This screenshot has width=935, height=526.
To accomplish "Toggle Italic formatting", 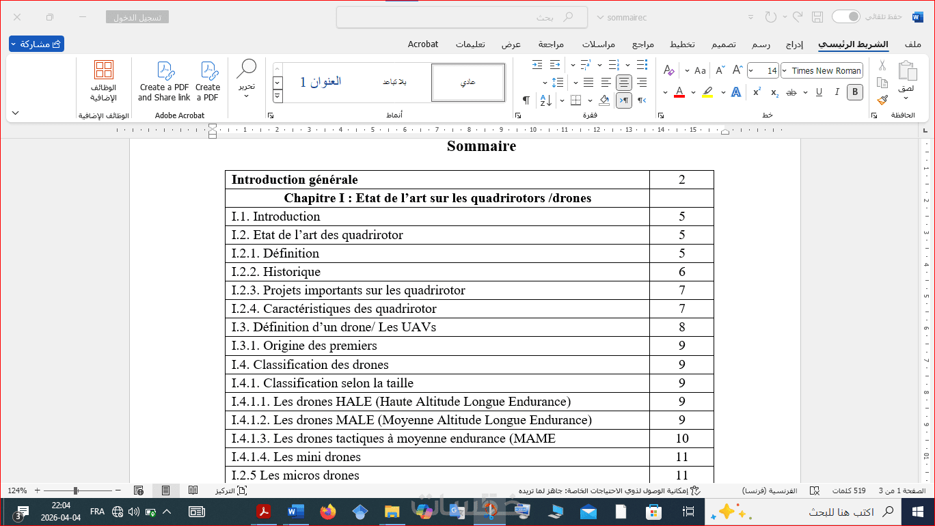I will click(x=837, y=92).
